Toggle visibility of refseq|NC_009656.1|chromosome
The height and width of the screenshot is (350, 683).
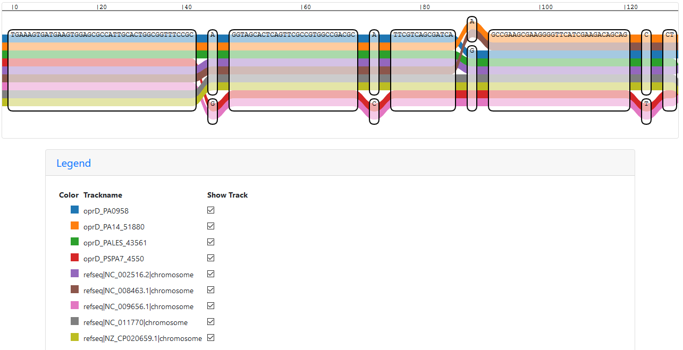pos(211,306)
